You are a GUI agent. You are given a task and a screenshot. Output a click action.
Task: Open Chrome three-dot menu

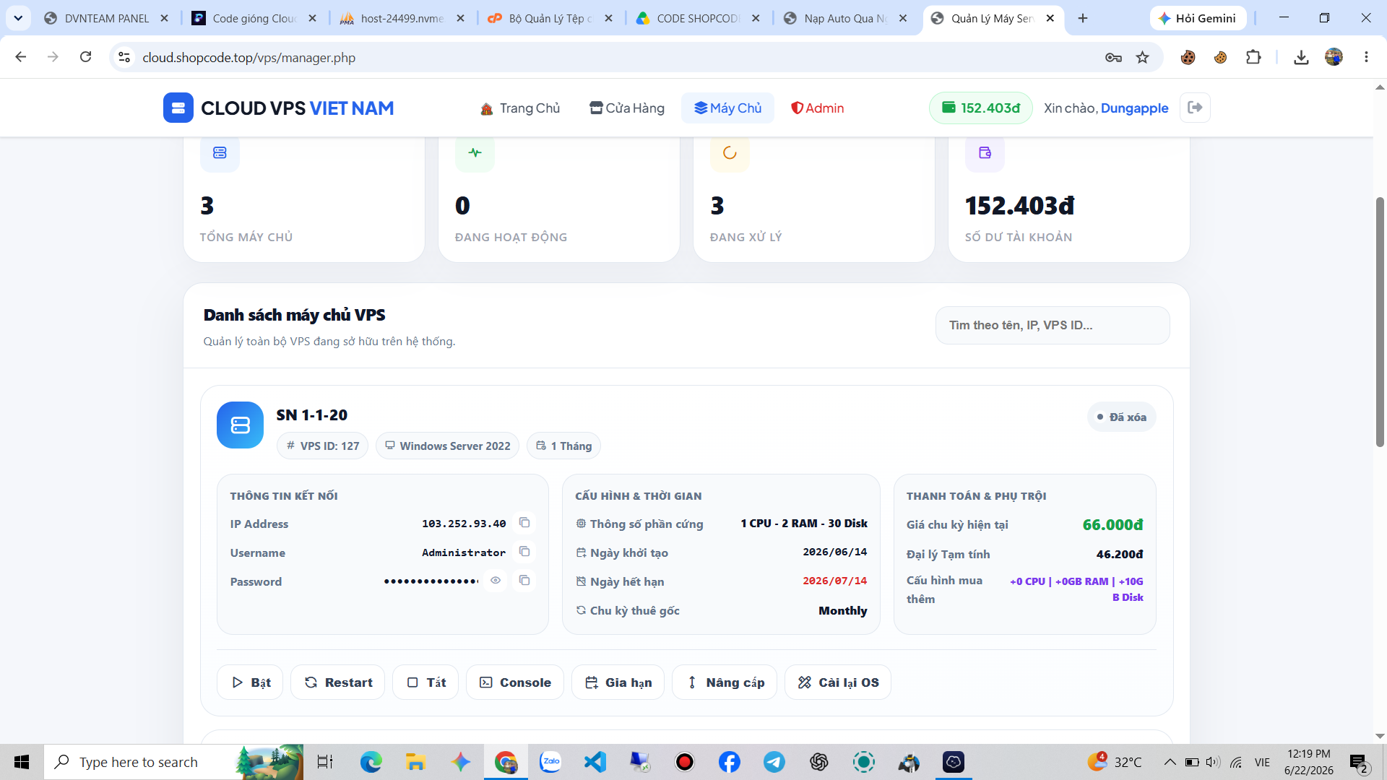point(1366,58)
